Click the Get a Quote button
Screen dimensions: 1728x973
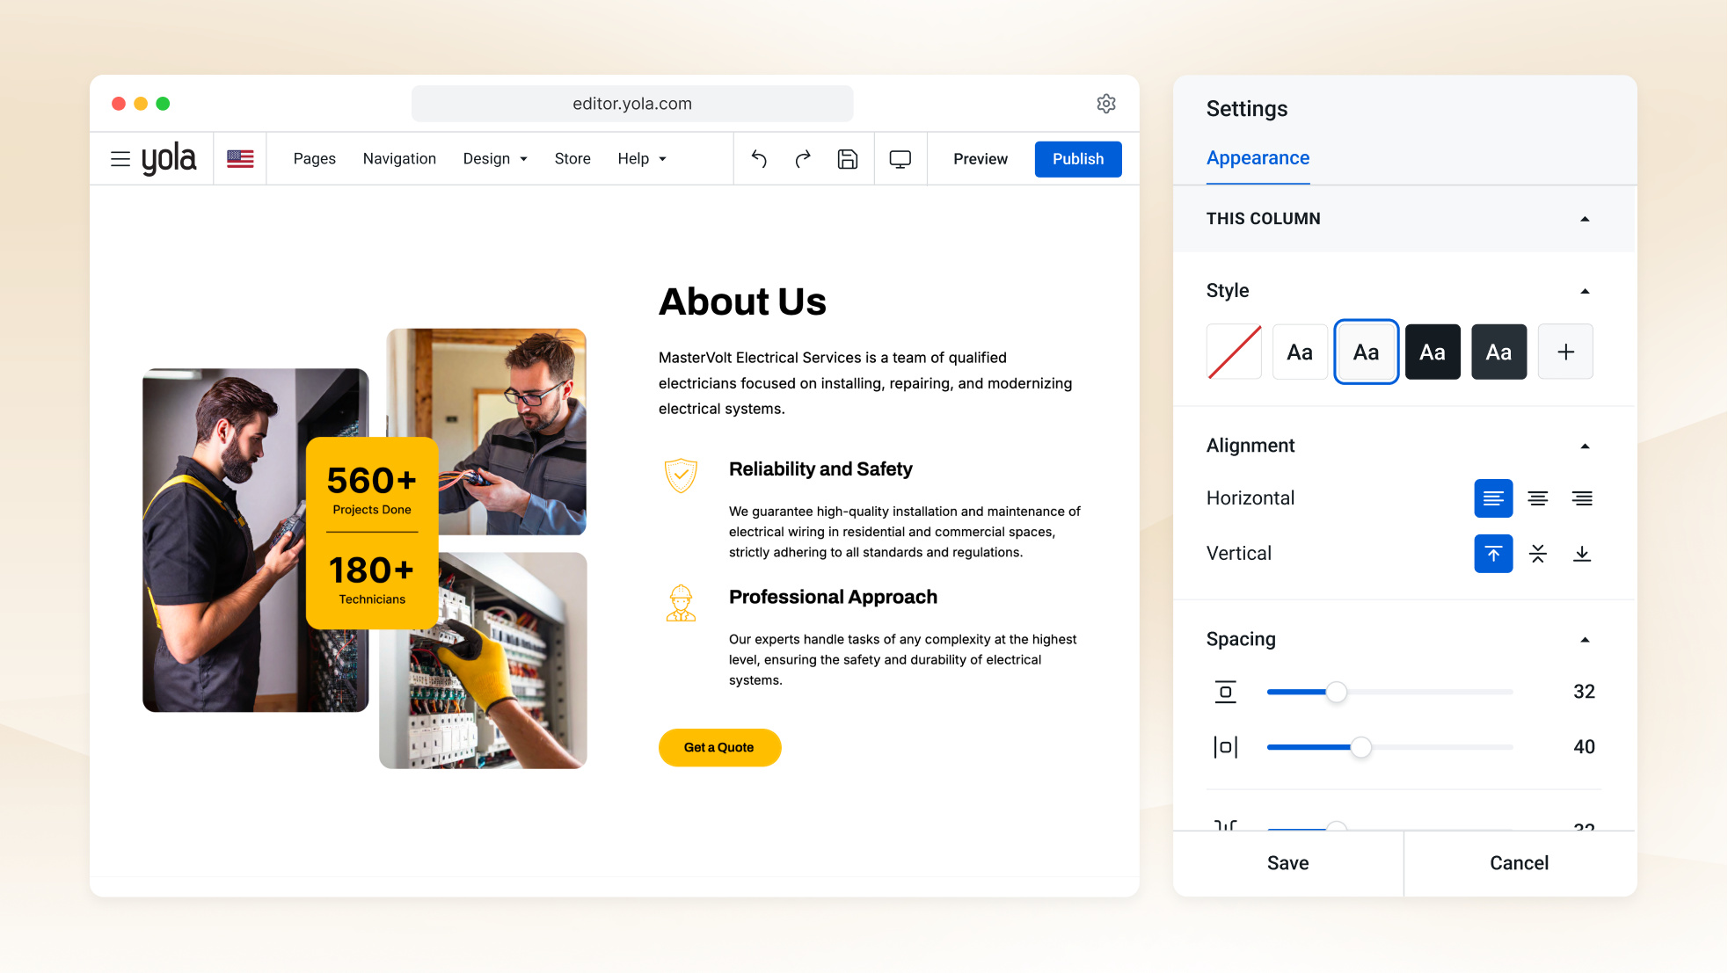719,748
